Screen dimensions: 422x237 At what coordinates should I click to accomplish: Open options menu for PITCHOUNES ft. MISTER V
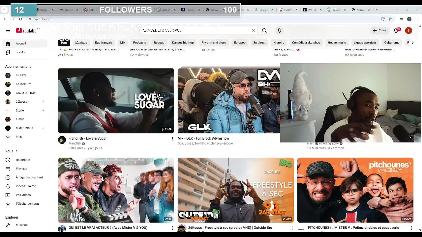click(x=411, y=228)
